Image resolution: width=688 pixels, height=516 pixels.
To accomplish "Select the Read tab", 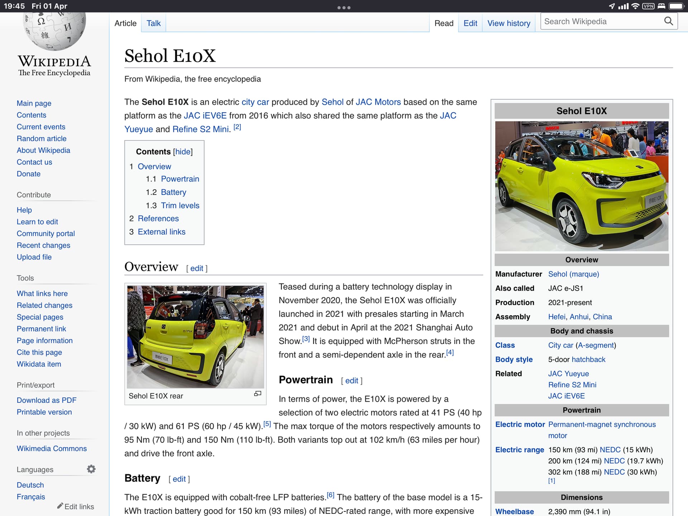I will [444, 23].
